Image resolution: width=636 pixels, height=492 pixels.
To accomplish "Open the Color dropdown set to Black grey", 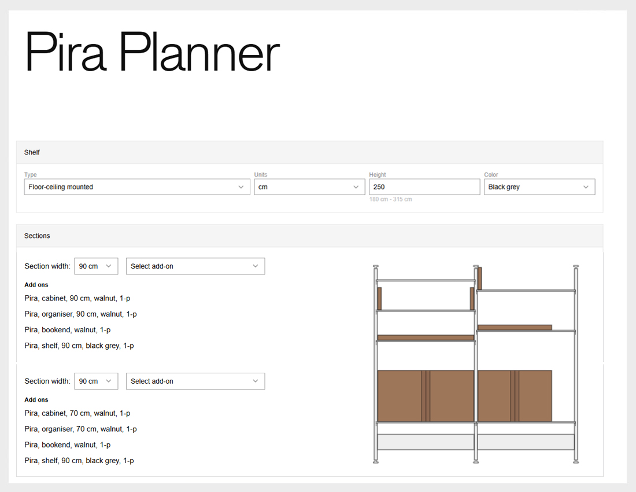I will tap(539, 187).
